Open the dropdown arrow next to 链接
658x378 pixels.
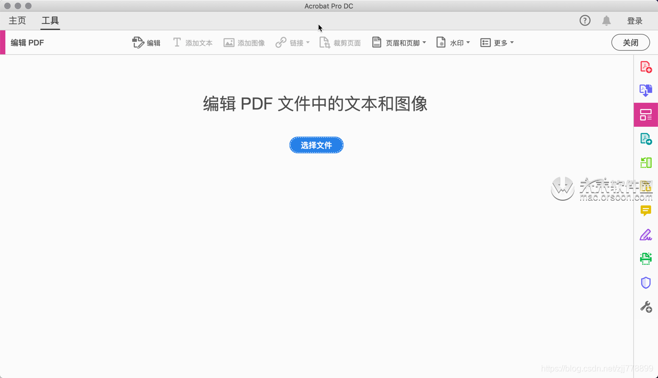tap(308, 43)
